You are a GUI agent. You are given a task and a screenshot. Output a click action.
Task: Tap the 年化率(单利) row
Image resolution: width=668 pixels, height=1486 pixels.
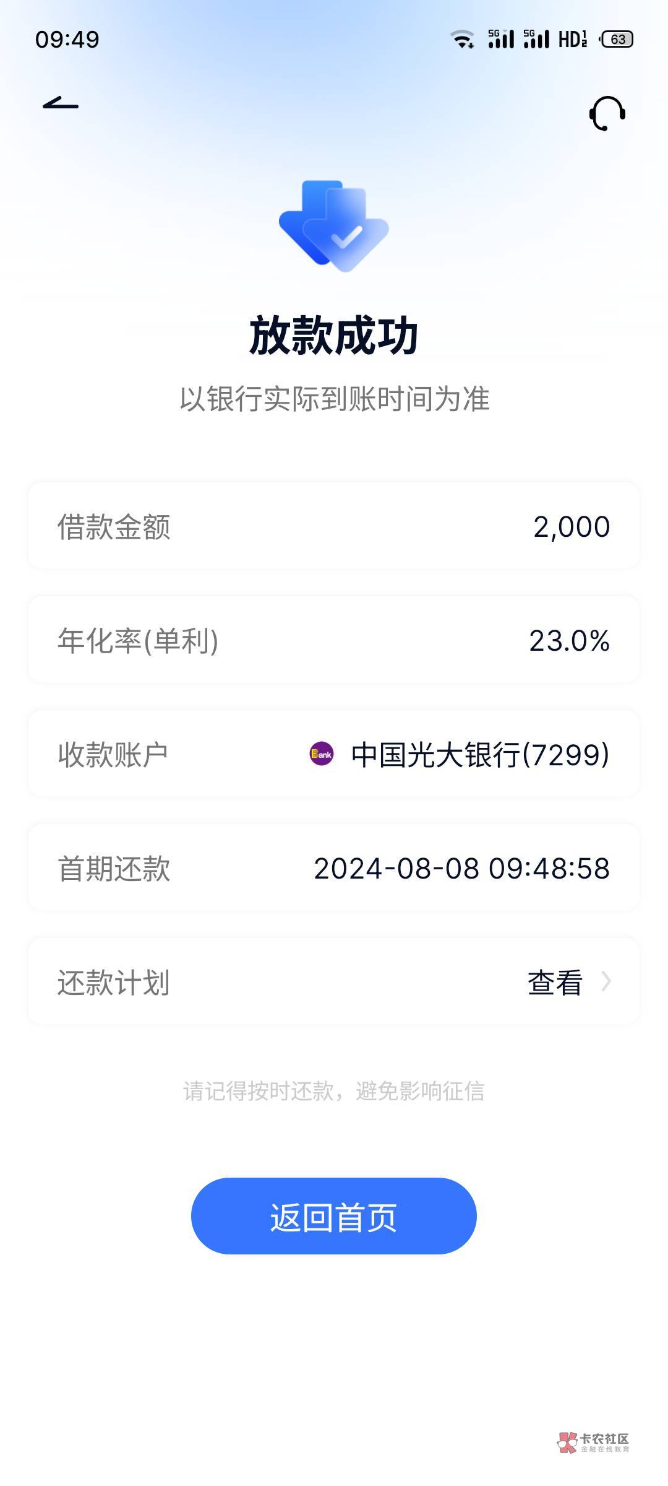(x=334, y=640)
